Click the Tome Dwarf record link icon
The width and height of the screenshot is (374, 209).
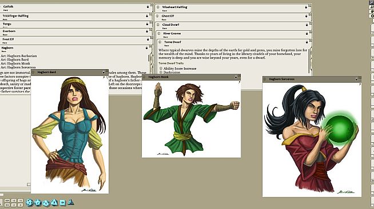(160, 42)
